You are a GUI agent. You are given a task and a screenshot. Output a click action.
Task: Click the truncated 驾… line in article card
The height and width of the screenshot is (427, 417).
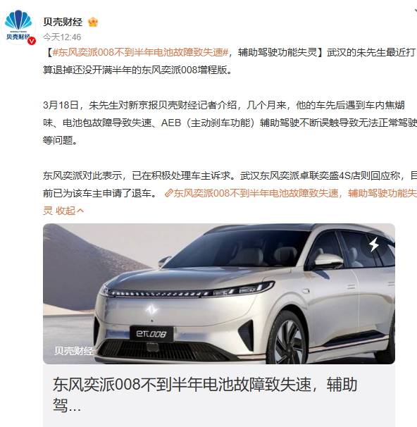tap(67, 405)
